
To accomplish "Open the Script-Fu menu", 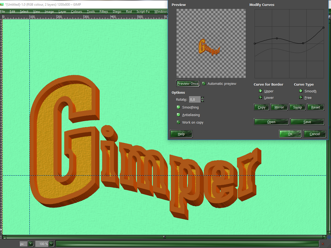I will (143, 12).
